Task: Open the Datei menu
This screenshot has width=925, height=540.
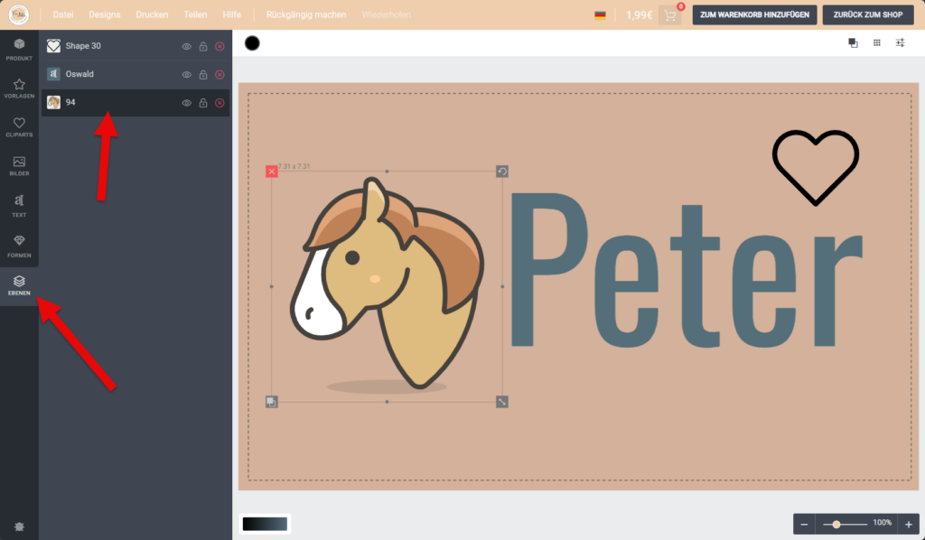Action: point(63,15)
